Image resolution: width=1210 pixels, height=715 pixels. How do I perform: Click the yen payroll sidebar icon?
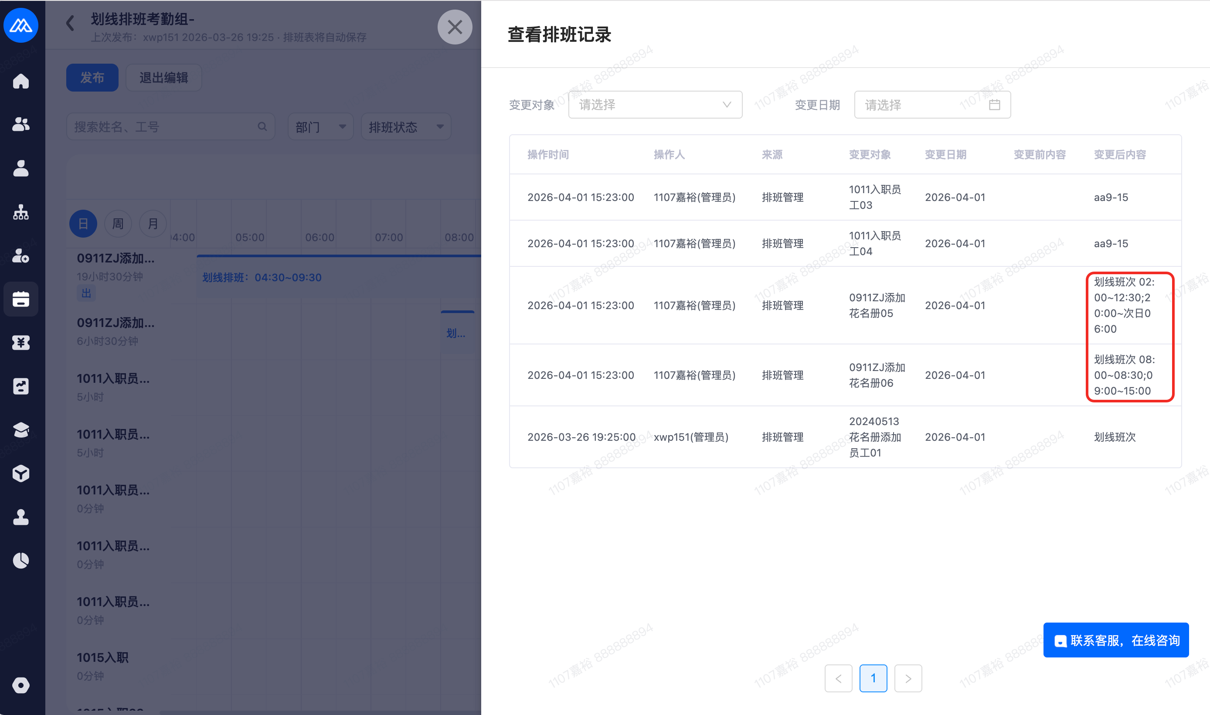21,343
